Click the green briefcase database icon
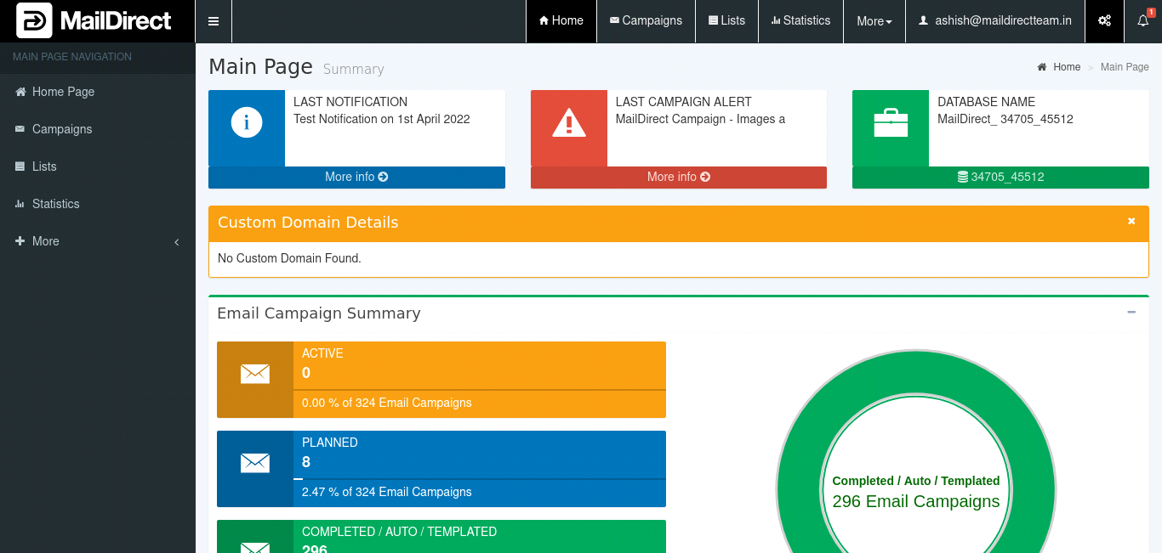This screenshot has height=553, width=1162. click(891, 123)
